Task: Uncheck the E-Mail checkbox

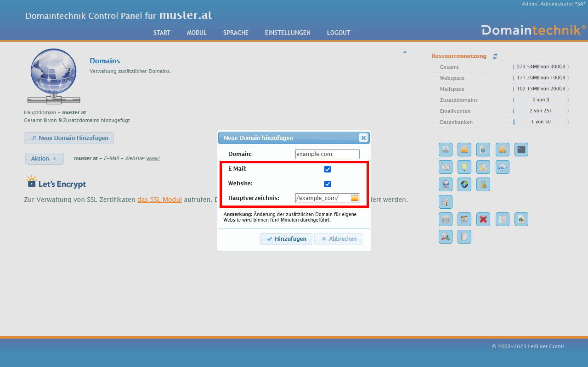Action: click(328, 169)
